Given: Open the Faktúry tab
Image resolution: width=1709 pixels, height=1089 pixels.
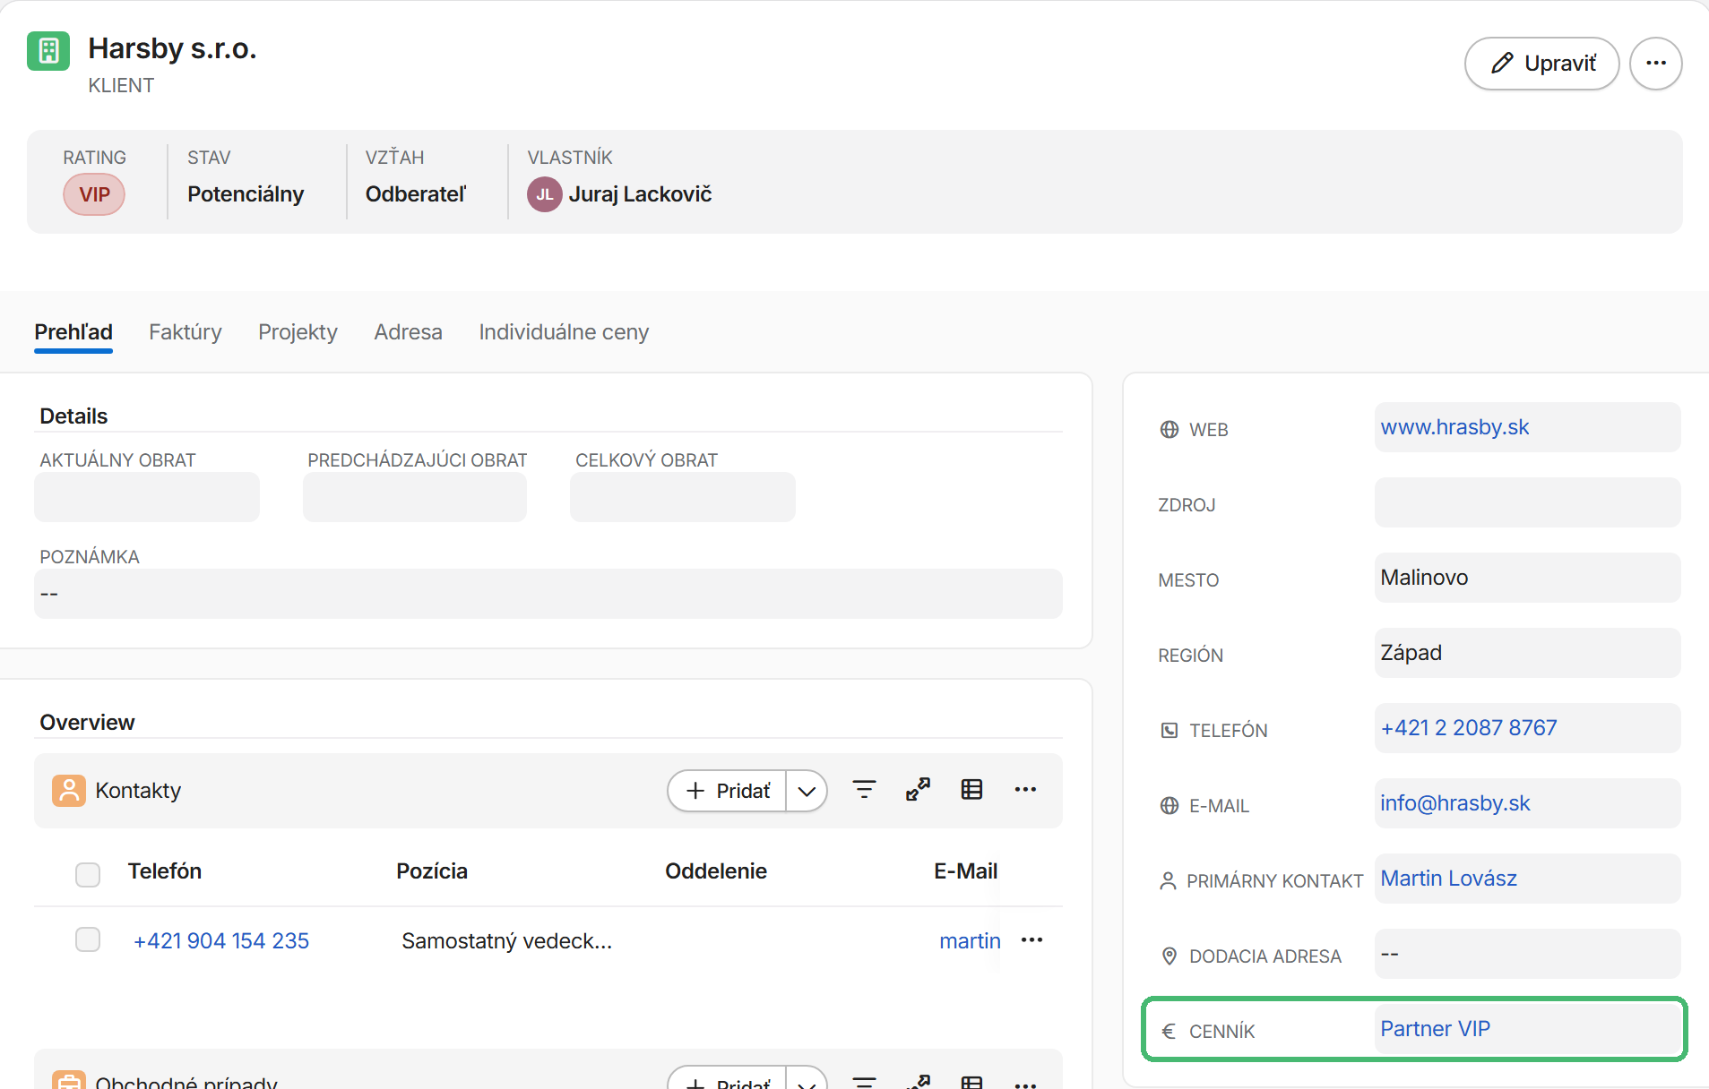Looking at the screenshot, I should point(186,332).
